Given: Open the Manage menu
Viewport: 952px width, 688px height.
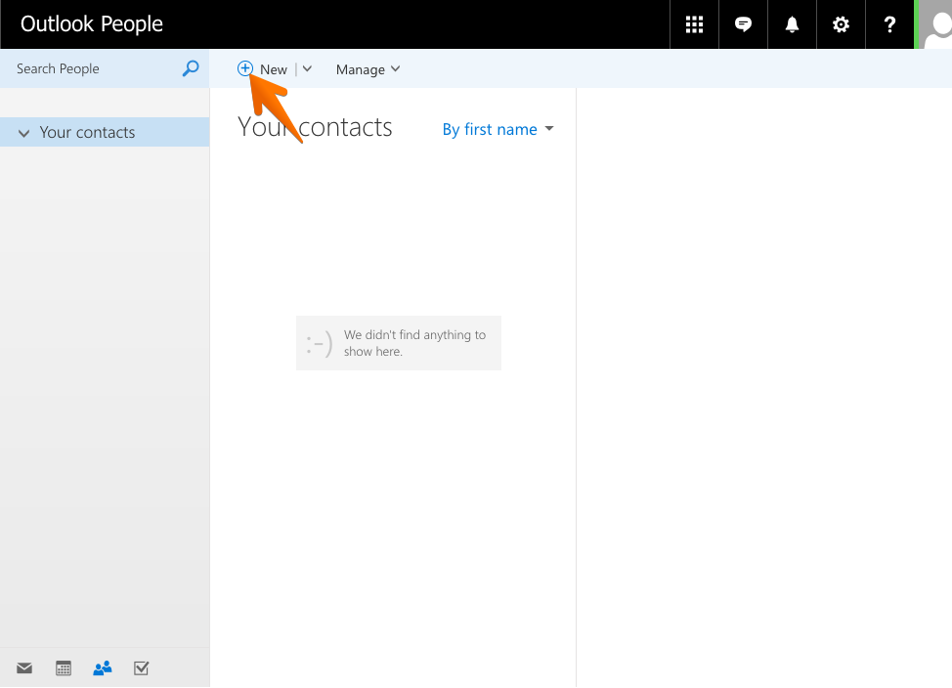Looking at the screenshot, I should coord(368,69).
